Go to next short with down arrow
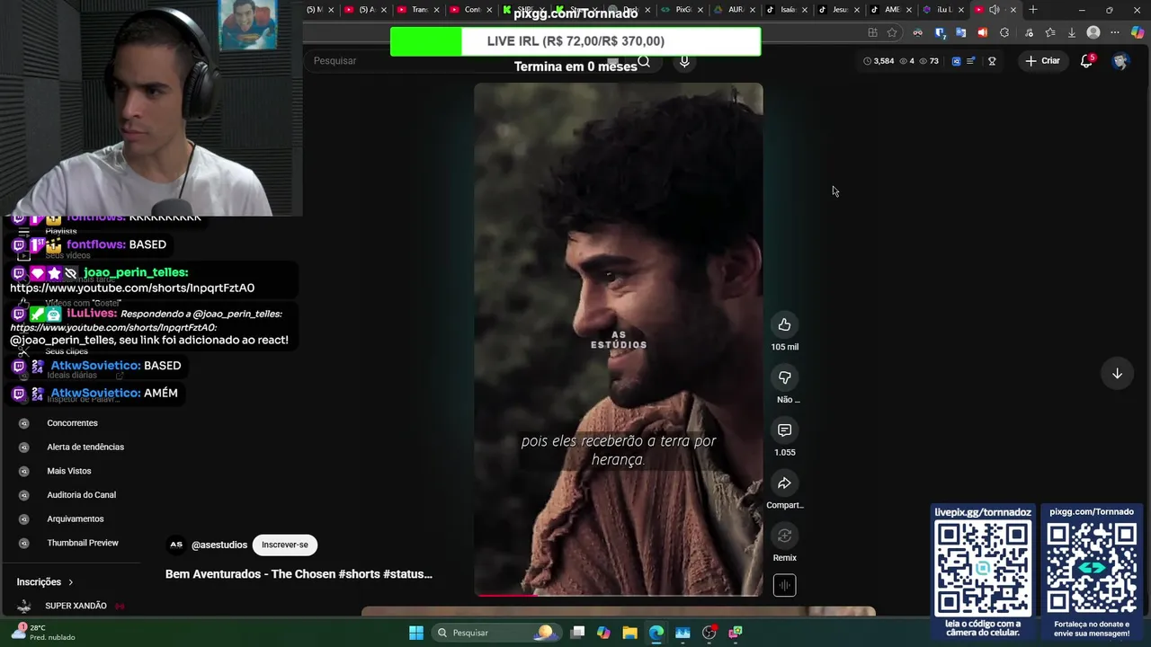This screenshot has height=647, width=1151. pos(1117,374)
